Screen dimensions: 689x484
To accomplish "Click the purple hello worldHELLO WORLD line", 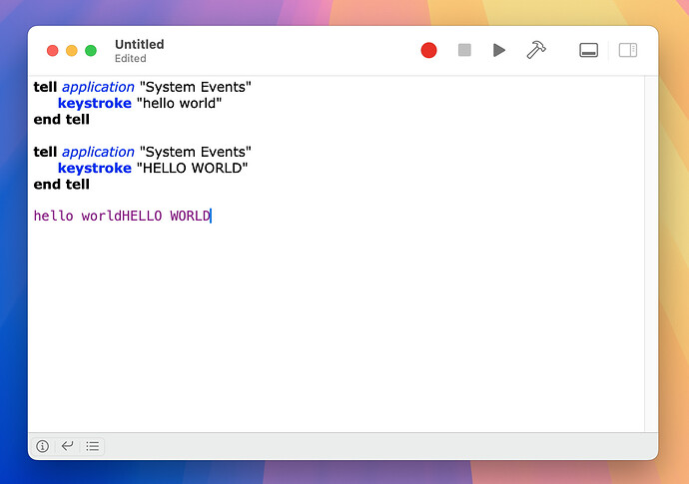I will 123,216.
